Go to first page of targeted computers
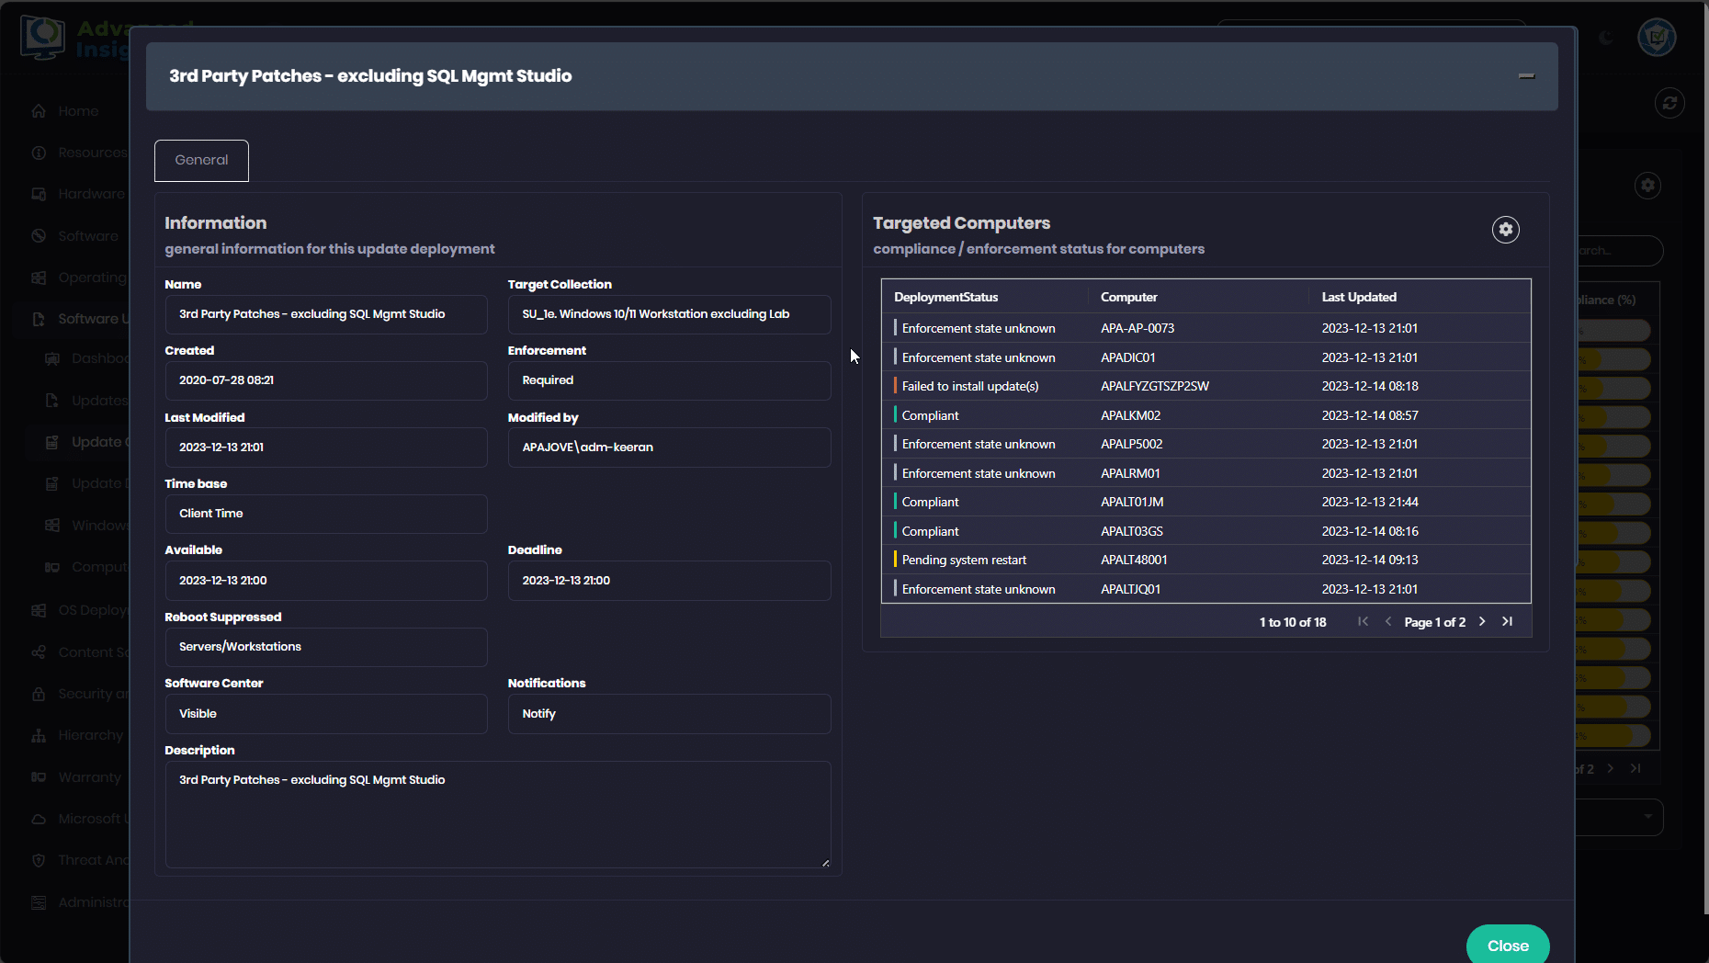1709x963 pixels. (x=1363, y=622)
